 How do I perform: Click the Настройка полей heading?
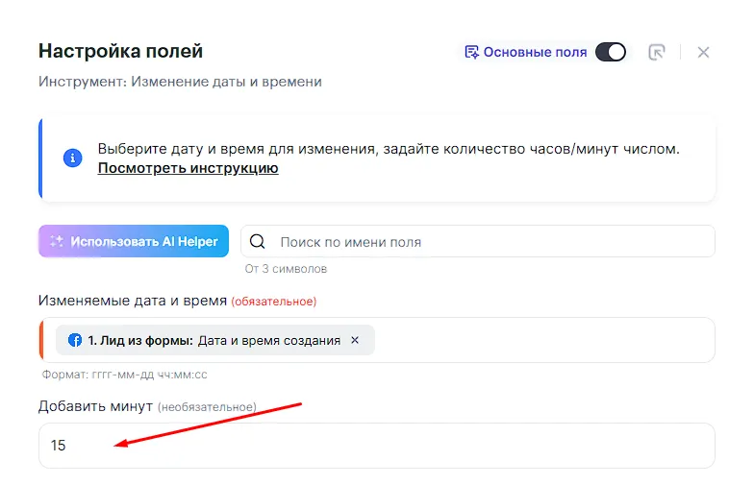tap(120, 51)
